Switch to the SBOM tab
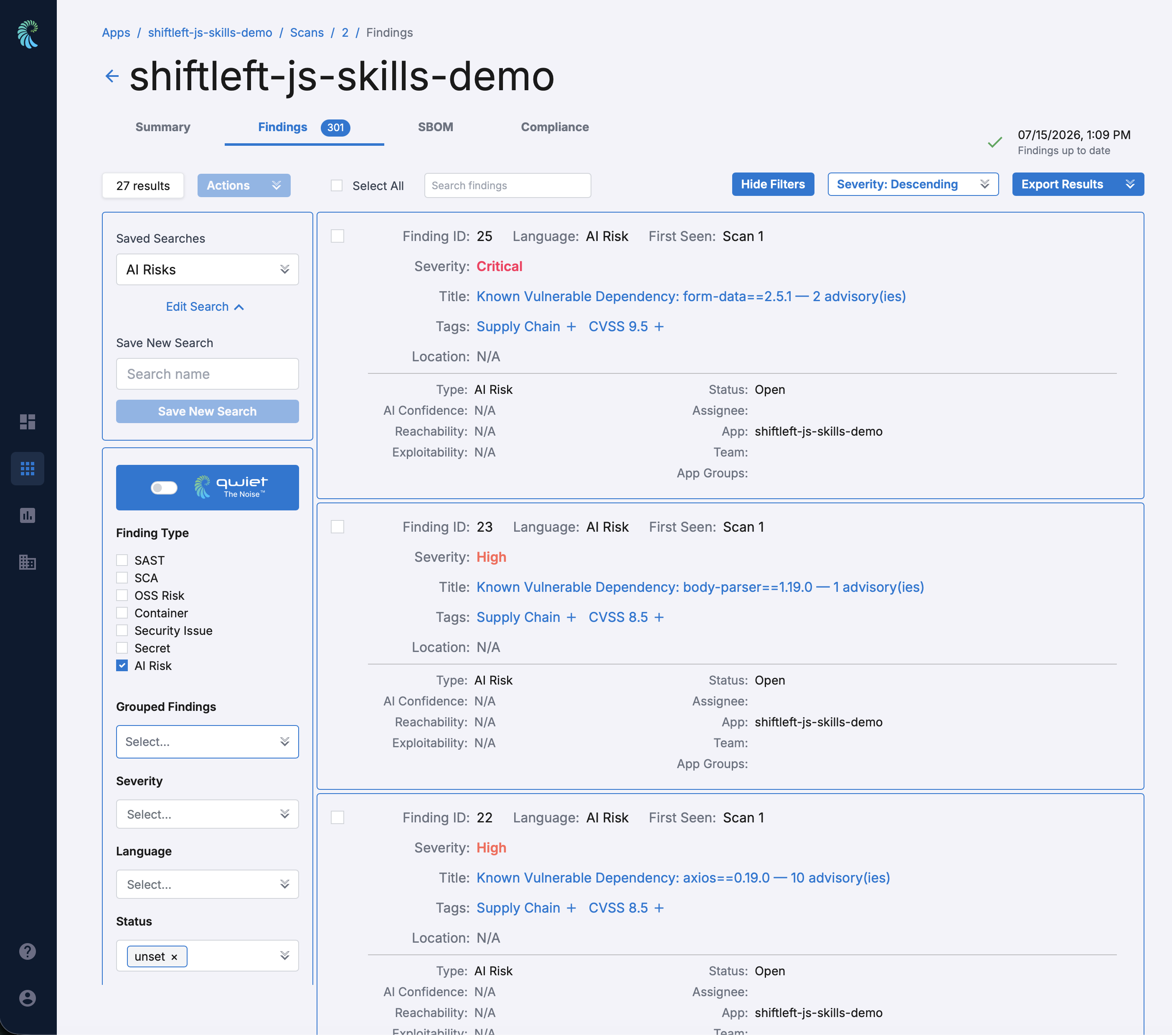Image resolution: width=1172 pixels, height=1035 pixels. point(435,127)
